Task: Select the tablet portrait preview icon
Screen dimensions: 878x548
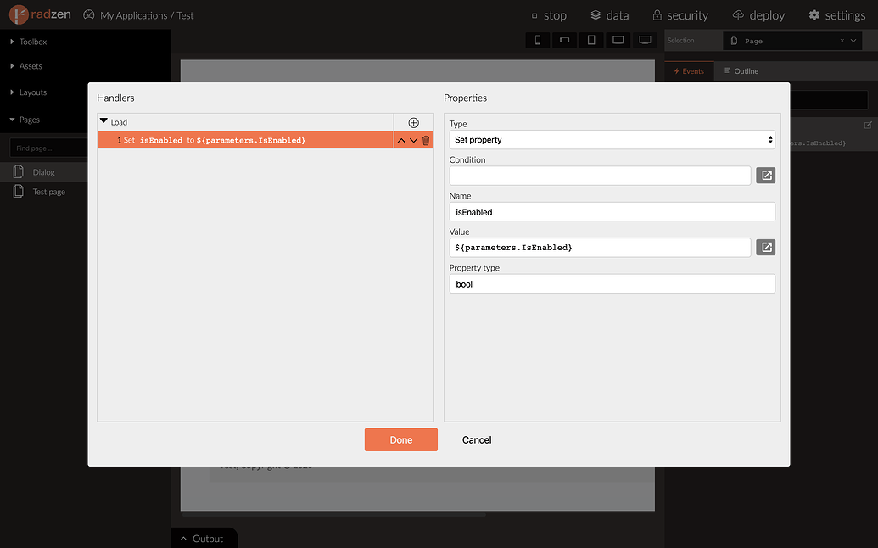Action: click(x=591, y=40)
